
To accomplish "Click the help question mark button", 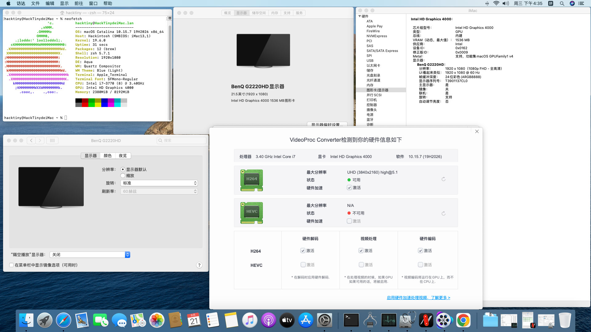I will [199, 265].
